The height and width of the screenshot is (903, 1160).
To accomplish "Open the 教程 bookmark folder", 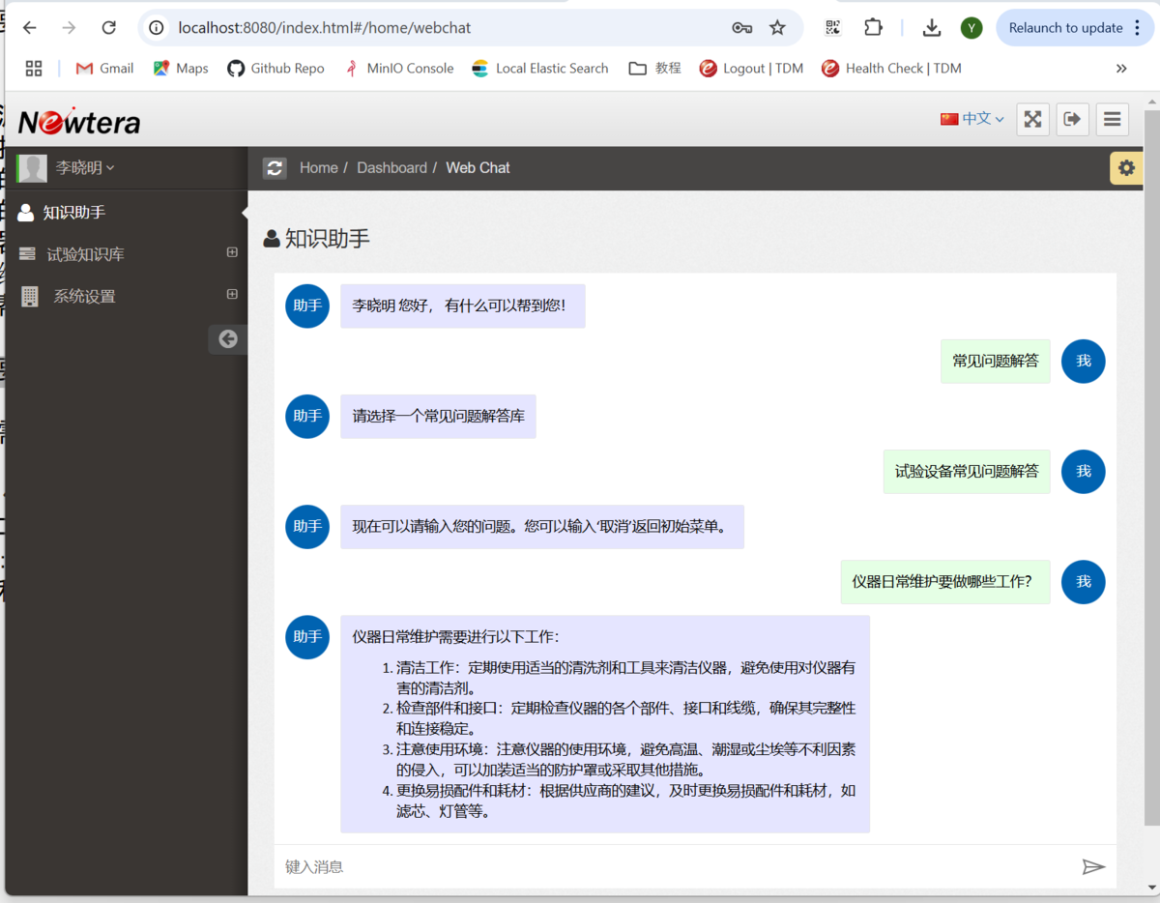I will pyautogui.click(x=654, y=69).
